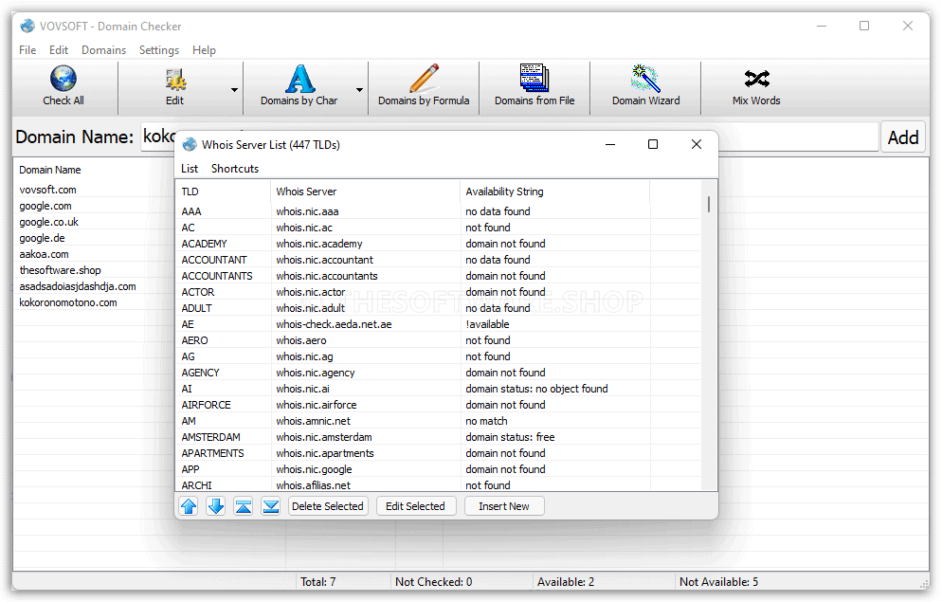Viewport: 942px width, 602px height.
Task: Click the Whois Server List window icon
Action: 190,144
